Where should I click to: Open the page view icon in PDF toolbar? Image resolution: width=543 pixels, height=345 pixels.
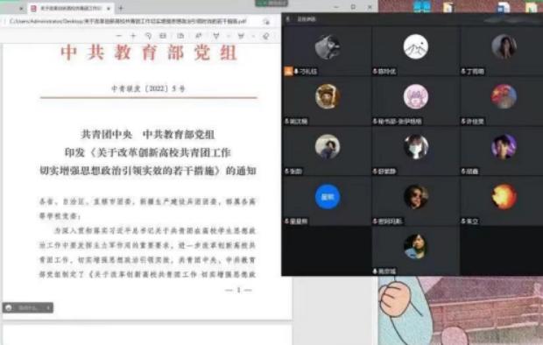180,36
